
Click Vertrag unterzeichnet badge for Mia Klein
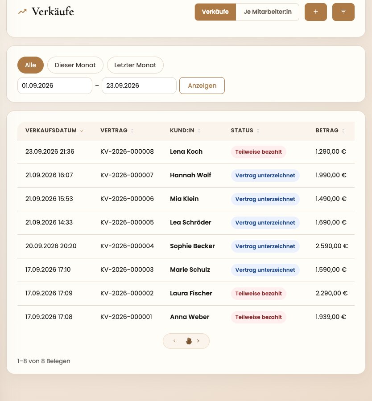(265, 199)
